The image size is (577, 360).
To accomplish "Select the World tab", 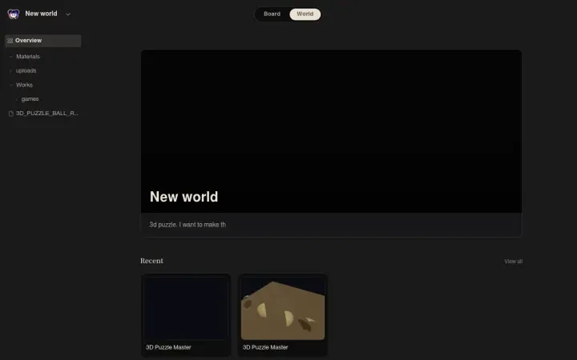I will (305, 14).
